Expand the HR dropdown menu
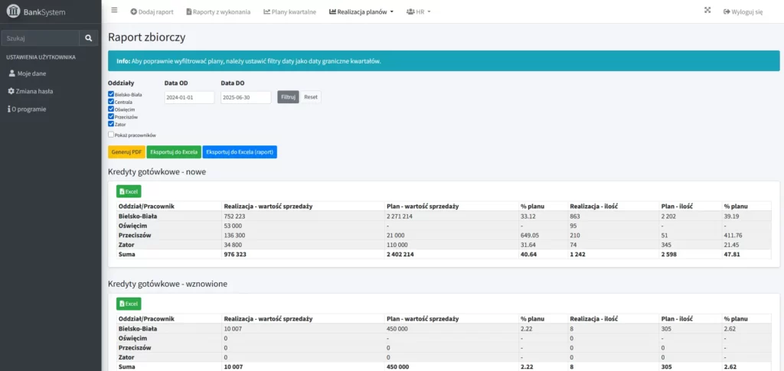Image resolution: width=784 pixels, height=371 pixels. pos(419,11)
